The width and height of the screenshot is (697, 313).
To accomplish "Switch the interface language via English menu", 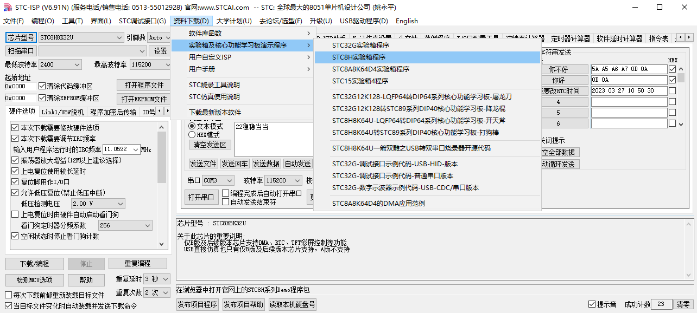I will click(x=407, y=21).
